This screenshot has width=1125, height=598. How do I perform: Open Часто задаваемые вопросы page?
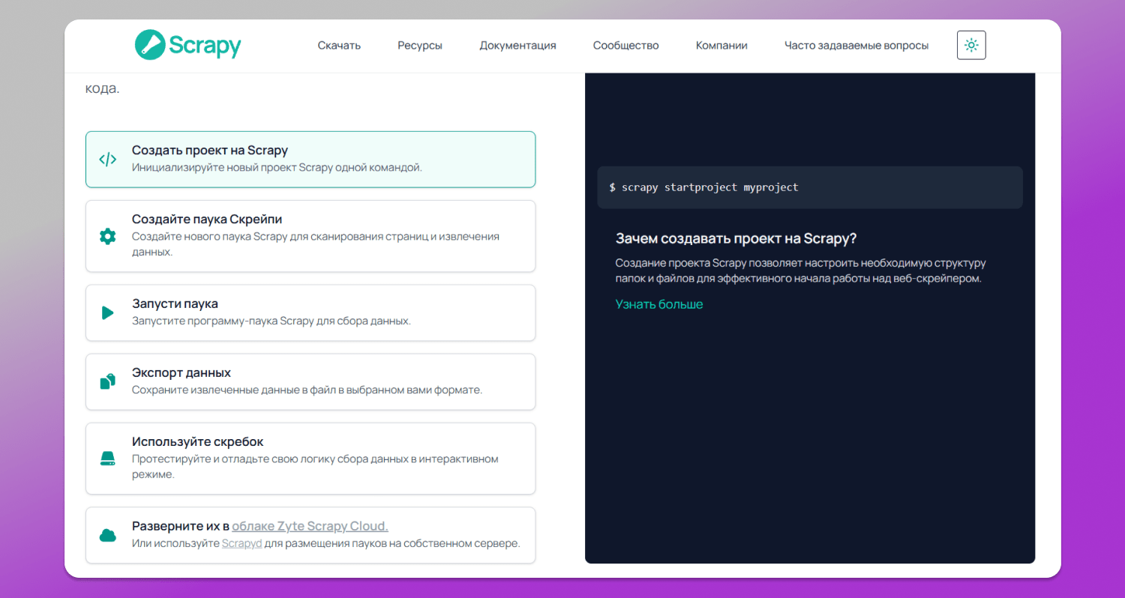tap(856, 45)
